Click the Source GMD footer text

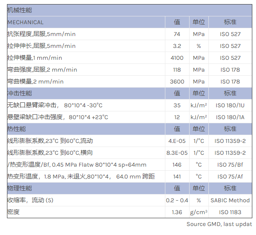coord(219,224)
